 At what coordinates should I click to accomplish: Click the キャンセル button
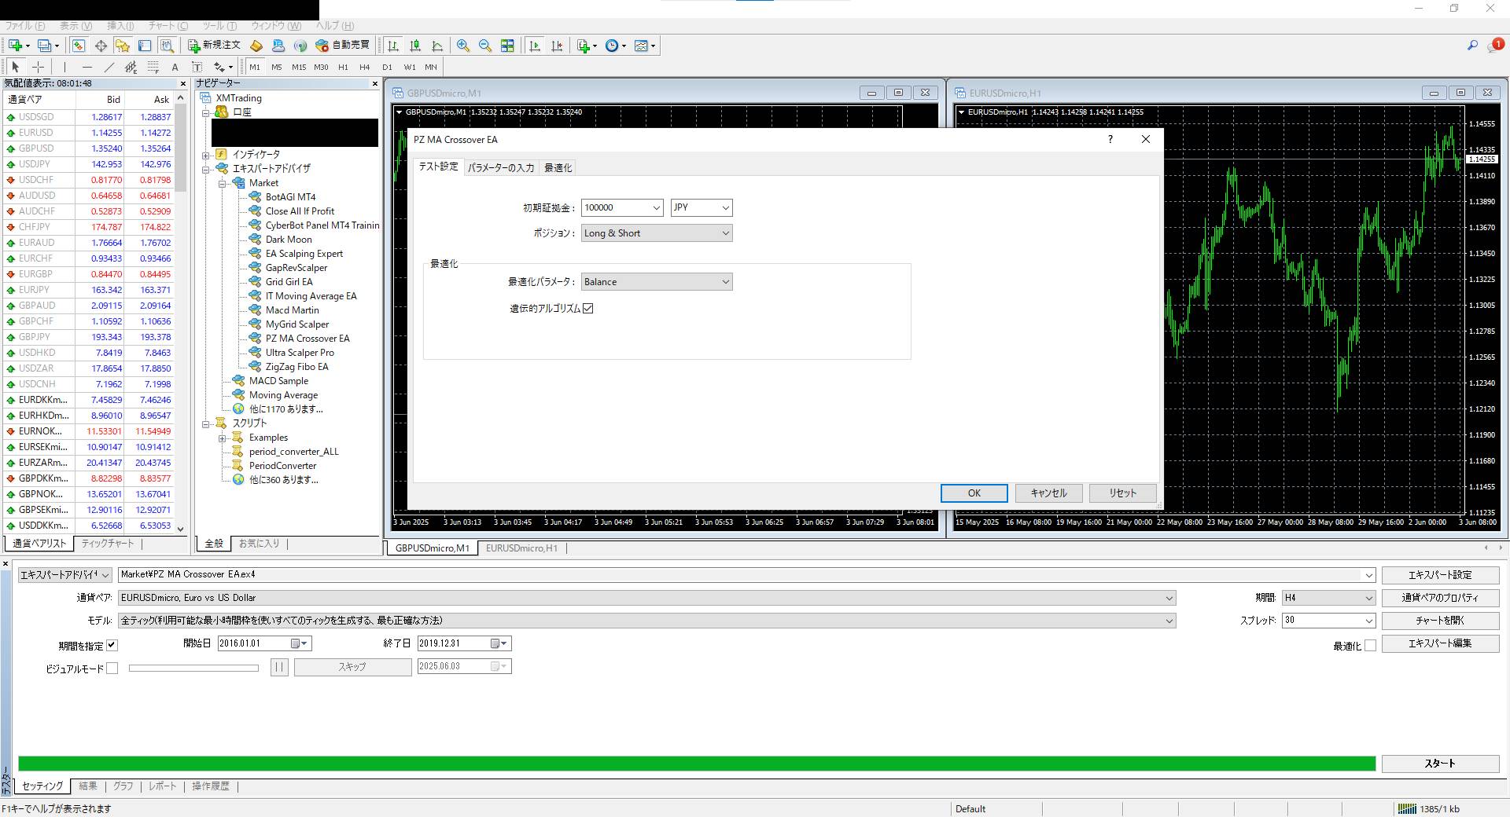[x=1048, y=493]
